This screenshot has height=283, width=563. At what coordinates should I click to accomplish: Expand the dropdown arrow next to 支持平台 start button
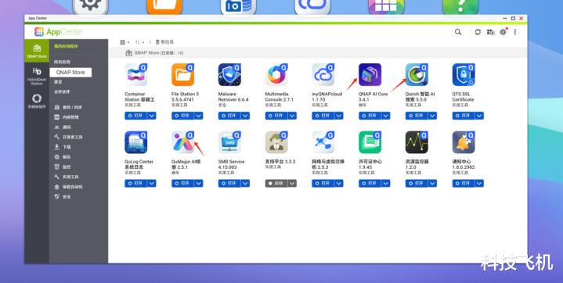click(x=292, y=183)
